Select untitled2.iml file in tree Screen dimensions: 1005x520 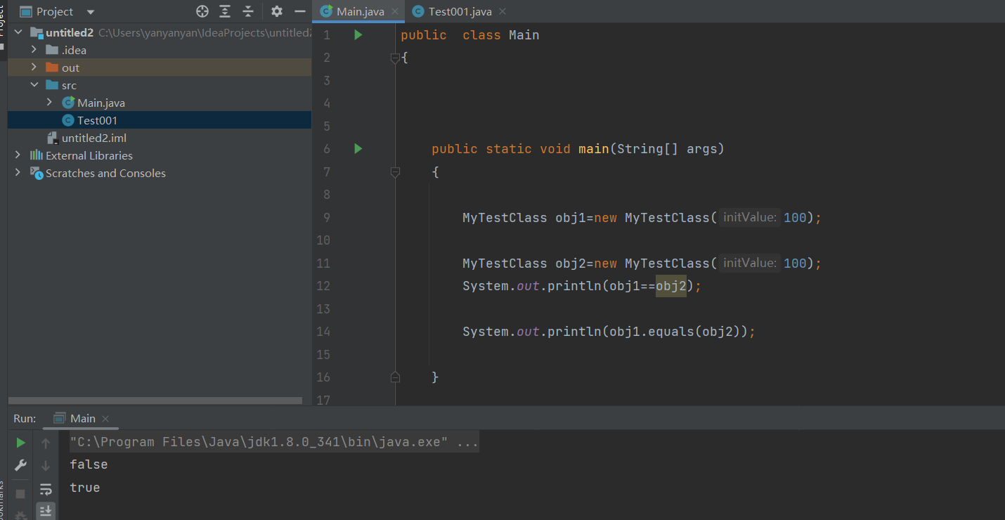coord(160,138)
